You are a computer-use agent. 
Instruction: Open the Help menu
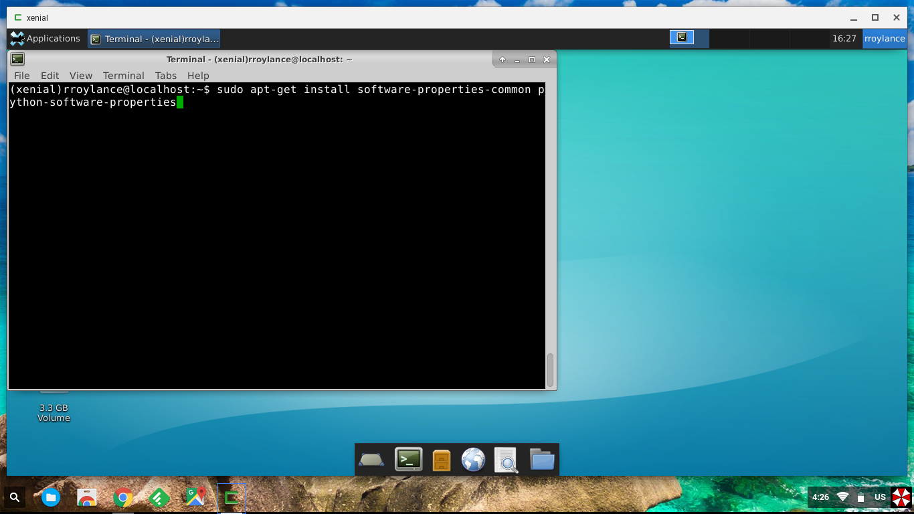click(198, 76)
